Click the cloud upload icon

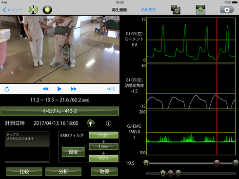91,123
